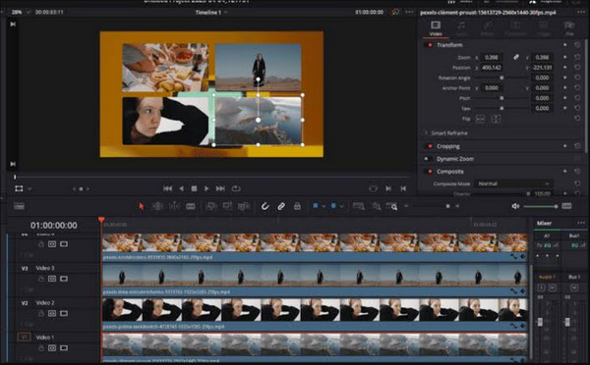Image resolution: width=590 pixels, height=365 pixels.
Task: Switch to the Inspector File tab
Action: pos(569,28)
